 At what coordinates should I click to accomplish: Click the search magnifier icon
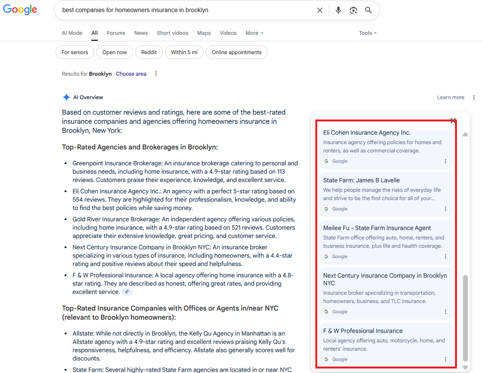click(x=368, y=10)
